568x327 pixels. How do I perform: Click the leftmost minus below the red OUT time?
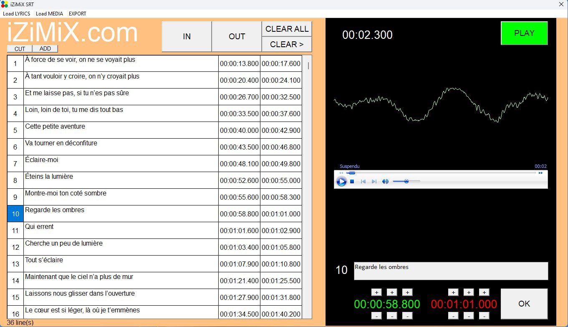(453, 316)
